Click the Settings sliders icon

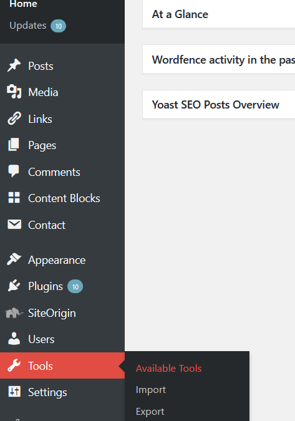pyautogui.click(x=14, y=392)
